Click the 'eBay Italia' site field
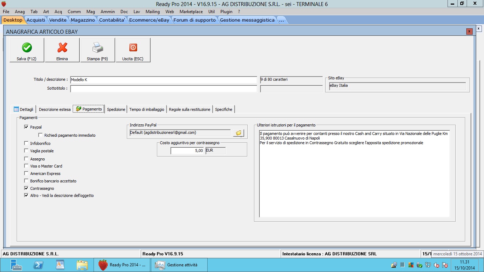The image size is (484, 272). (x=397, y=86)
